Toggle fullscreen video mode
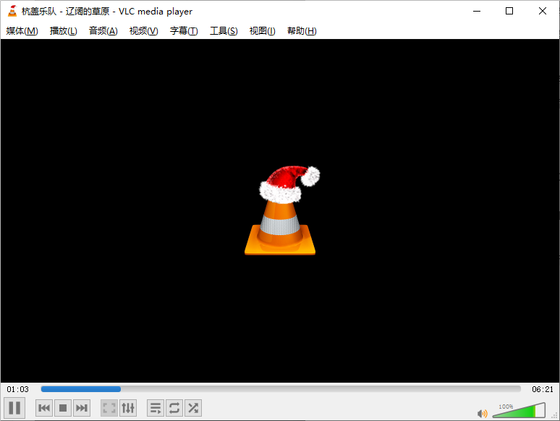 109,408
